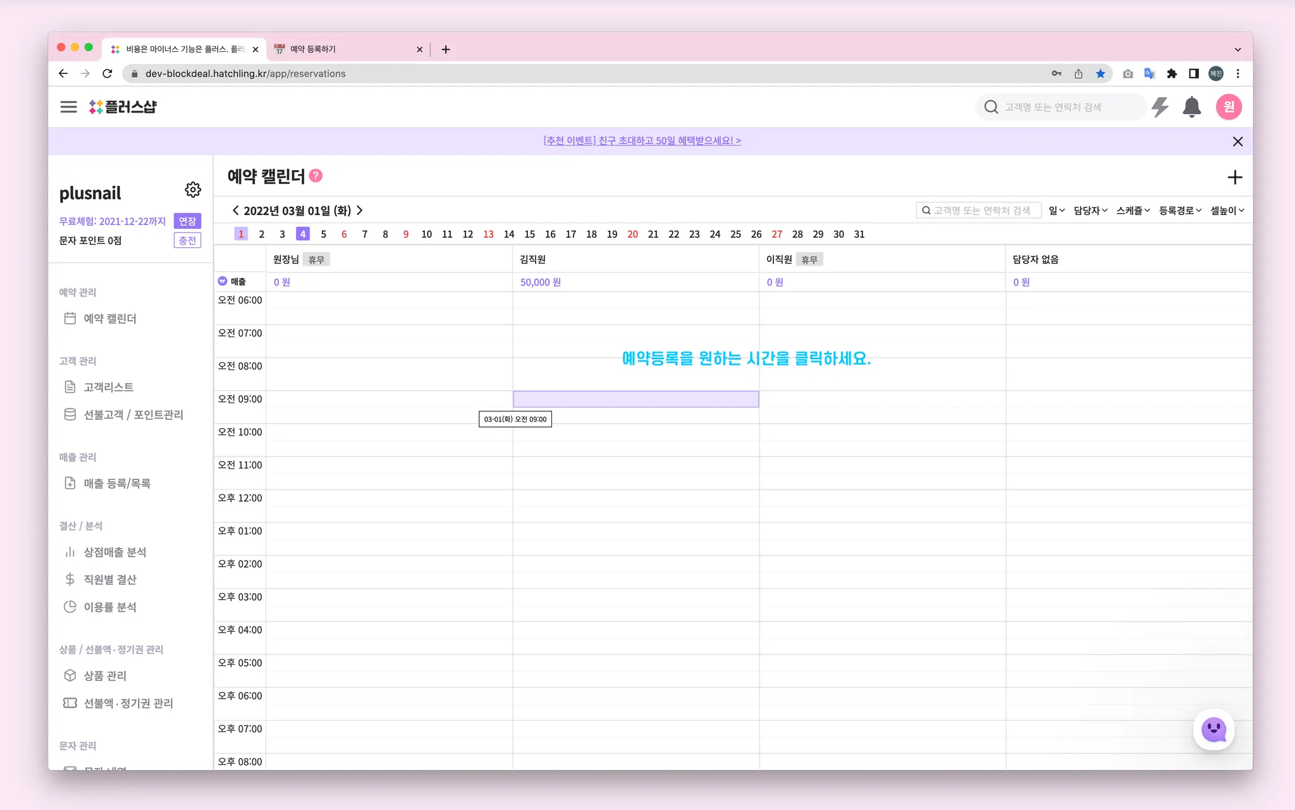This screenshot has width=1295, height=810.
Task: Expand the 담당자 filter dropdown
Action: click(x=1090, y=211)
